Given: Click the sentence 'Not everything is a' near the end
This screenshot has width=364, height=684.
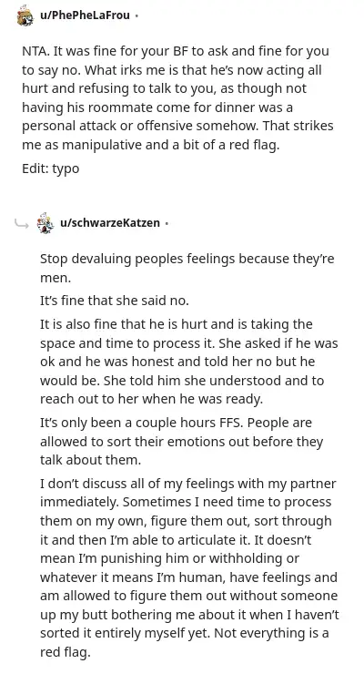Looking at the screenshot, I should click(272, 633).
